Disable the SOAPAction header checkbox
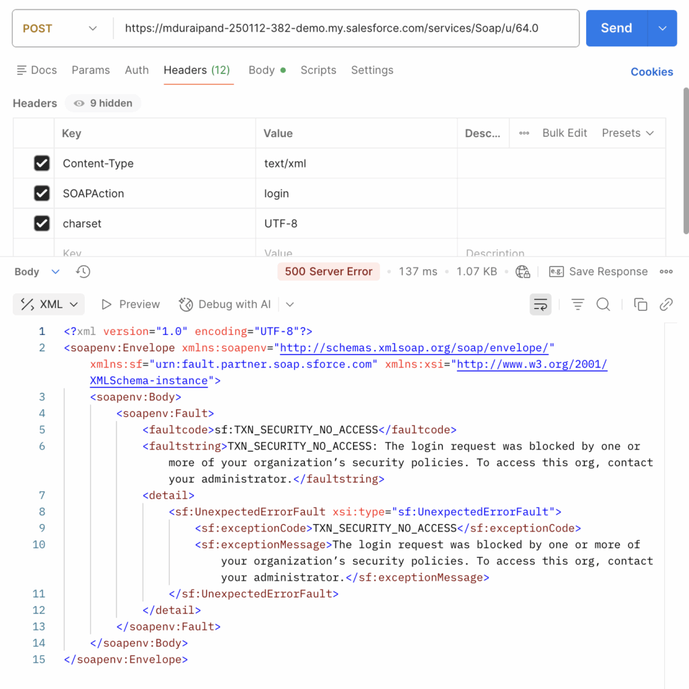The image size is (689, 689). [x=42, y=194]
